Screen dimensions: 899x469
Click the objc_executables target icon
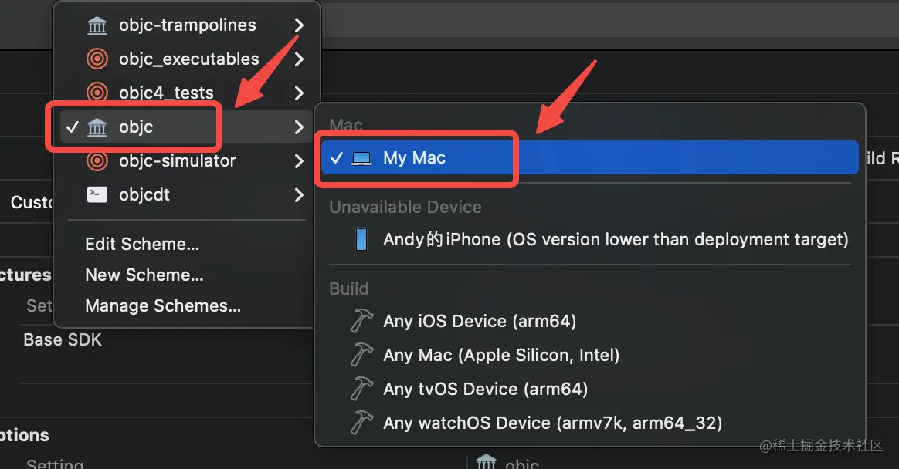click(97, 59)
